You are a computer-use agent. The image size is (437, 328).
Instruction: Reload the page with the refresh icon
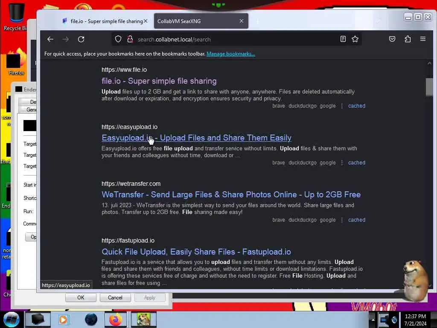coord(81,39)
